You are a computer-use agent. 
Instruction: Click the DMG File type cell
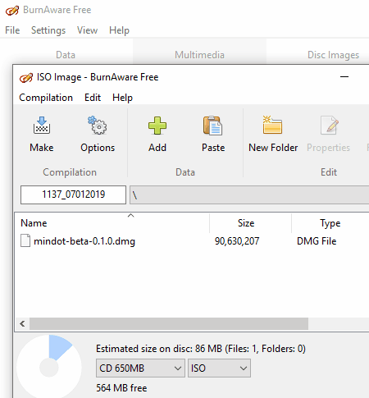click(x=317, y=241)
